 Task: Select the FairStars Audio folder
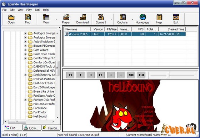(44, 96)
